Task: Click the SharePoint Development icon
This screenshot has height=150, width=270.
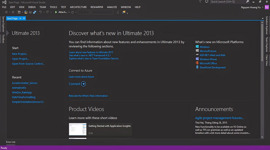Action: coord(197,67)
